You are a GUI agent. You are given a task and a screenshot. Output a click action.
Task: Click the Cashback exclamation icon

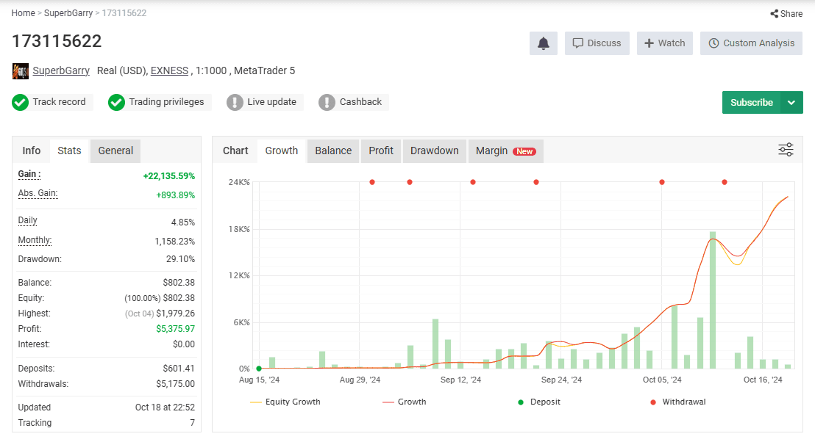pyautogui.click(x=327, y=102)
